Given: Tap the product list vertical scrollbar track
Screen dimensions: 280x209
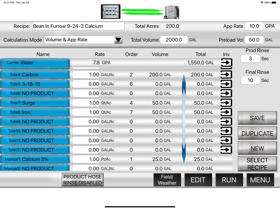Looking at the screenshot, I should [x=184, y=119].
